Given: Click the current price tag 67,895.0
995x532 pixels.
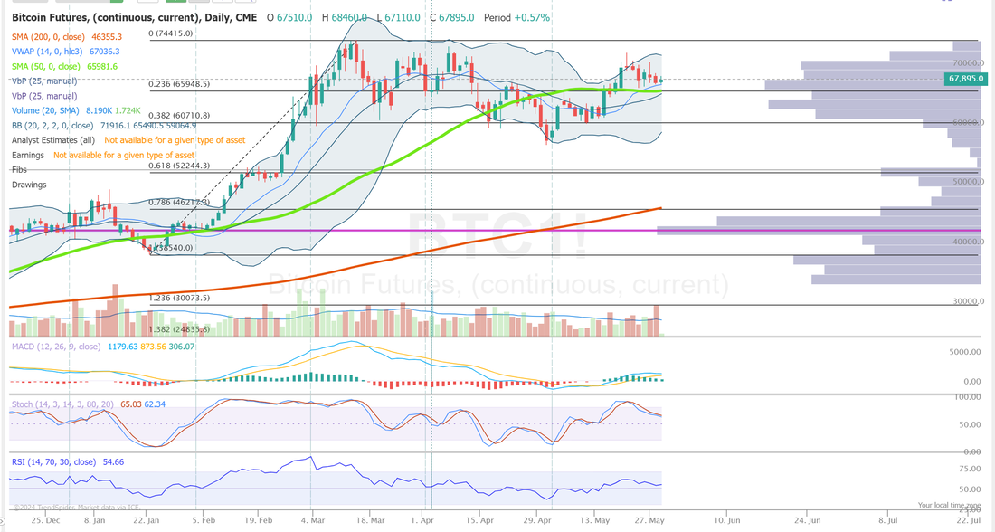Looking at the screenshot, I should 966,79.
